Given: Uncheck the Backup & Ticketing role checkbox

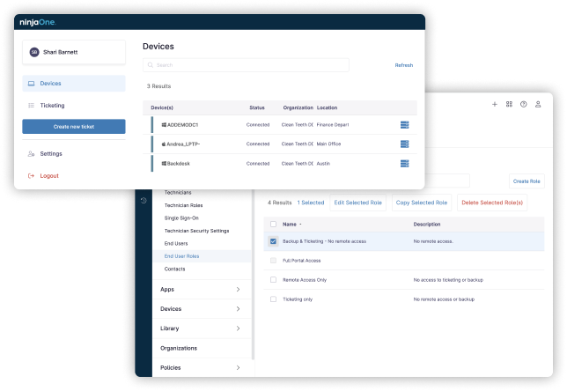Looking at the screenshot, I should click(x=273, y=240).
